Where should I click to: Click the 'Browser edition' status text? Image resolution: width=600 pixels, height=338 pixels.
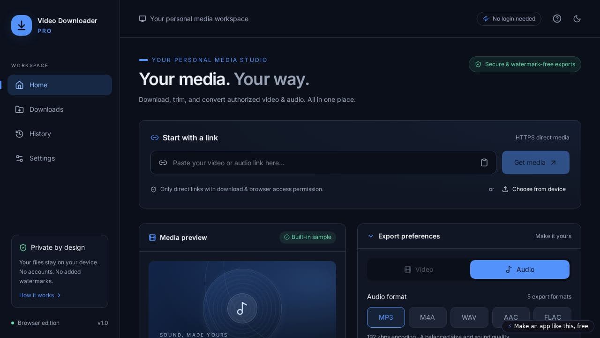click(x=38, y=323)
